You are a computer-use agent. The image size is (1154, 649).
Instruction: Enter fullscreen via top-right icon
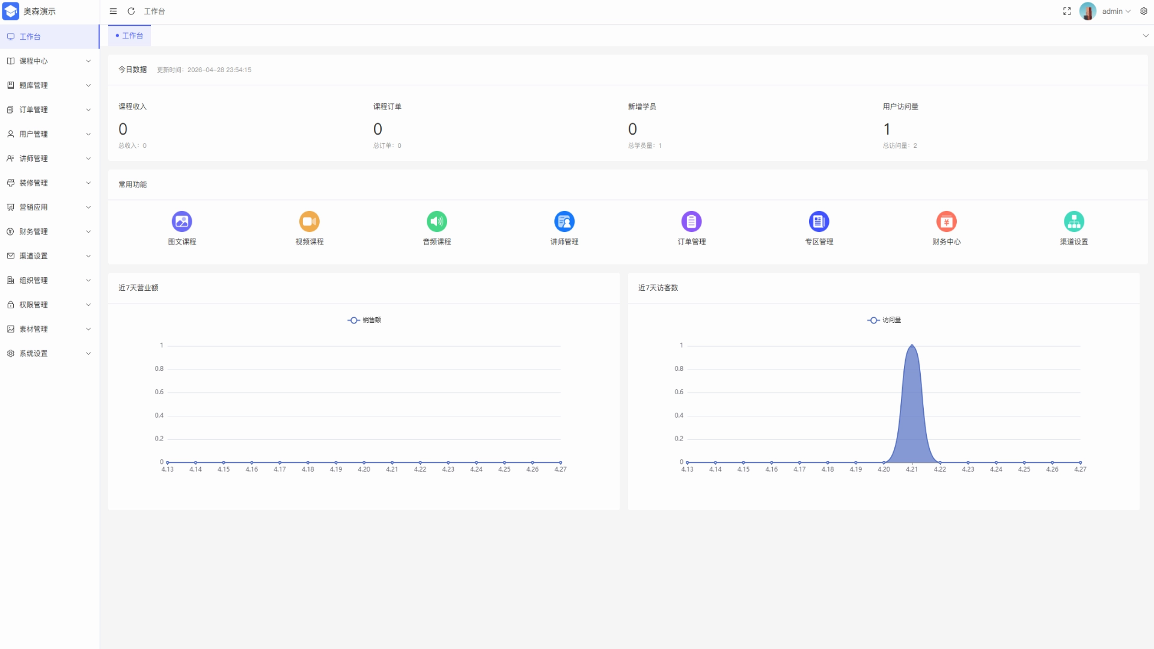point(1067,11)
